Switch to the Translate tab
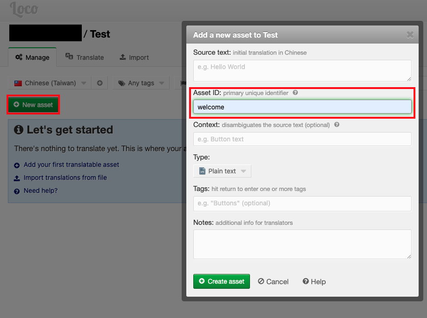This screenshot has width=427, height=318. [x=85, y=57]
